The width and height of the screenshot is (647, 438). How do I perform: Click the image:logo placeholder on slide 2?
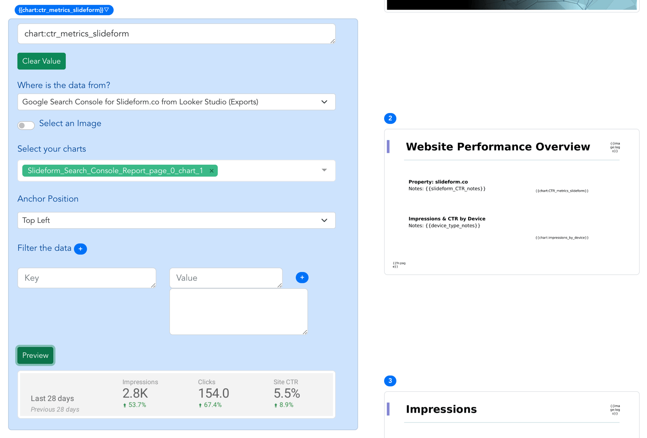coord(615,147)
